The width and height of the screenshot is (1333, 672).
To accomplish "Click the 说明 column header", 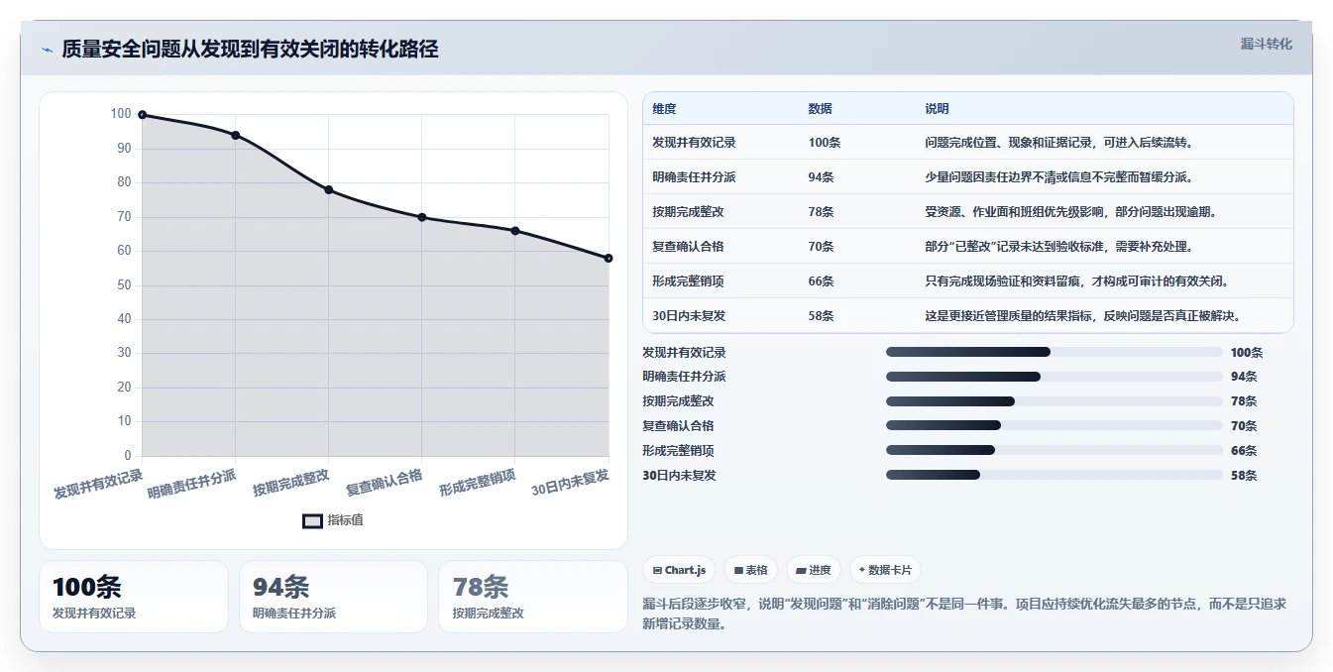I will pos(937,109).
